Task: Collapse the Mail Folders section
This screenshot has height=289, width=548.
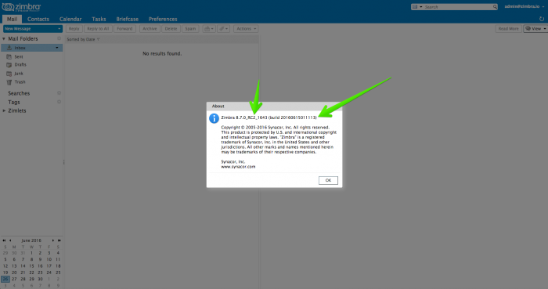Action: point(4,39)
